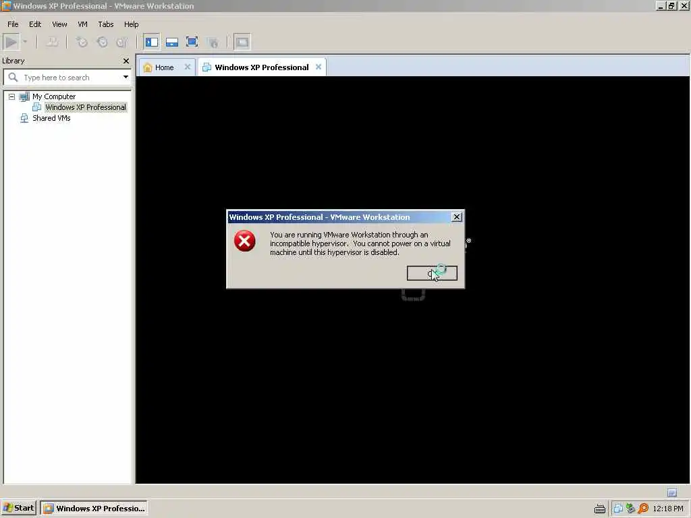Image resolution: width=691 pixels, height=518 pixels.
Task: Toggle the console view toolbar icon
Action: tap(242, 42)
